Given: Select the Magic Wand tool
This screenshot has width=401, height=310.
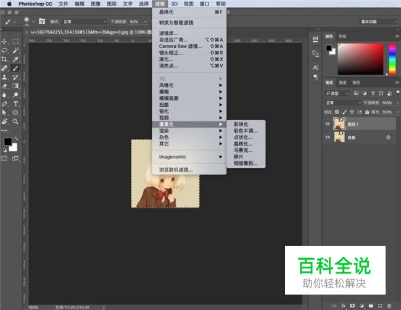Looking at the screenshot, I should click(x=15, y=51).
